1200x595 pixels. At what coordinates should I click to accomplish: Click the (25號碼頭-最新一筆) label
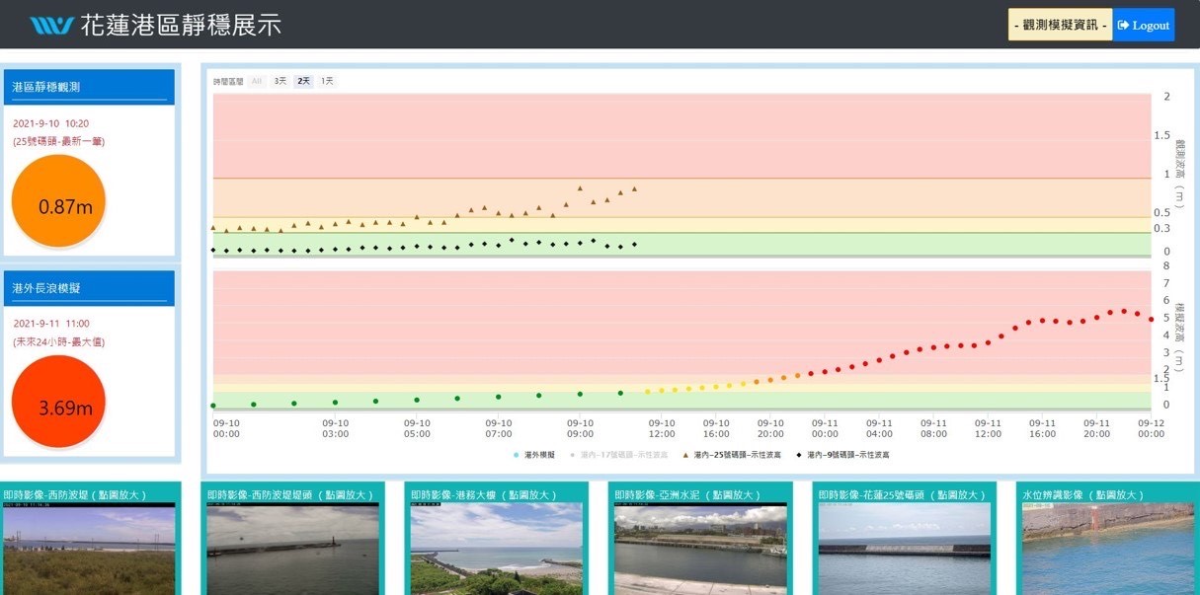[x=58, y=141]
